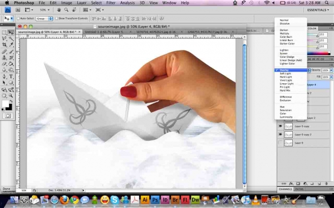Select the Eraser tool
Screen dimensions: 334x208
(4, 64)
